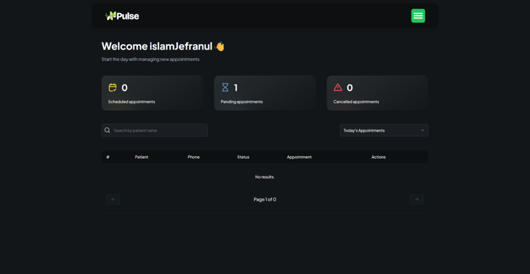The image size is (530, 274).
Task: Click the Status column header
Action: coord(243,157)
